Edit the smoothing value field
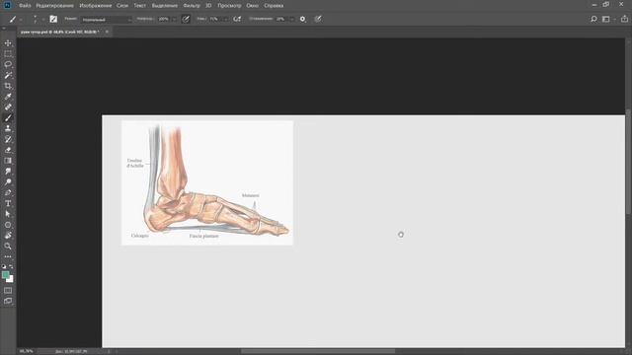632x355 pixels. point(280,19)
